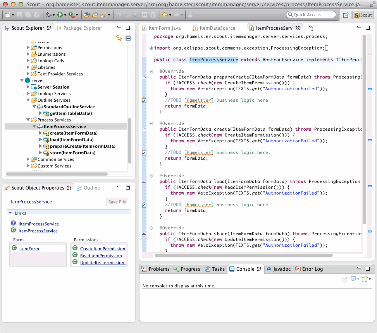Click Collapse All icon in Scout Explorer

[128, 38]
